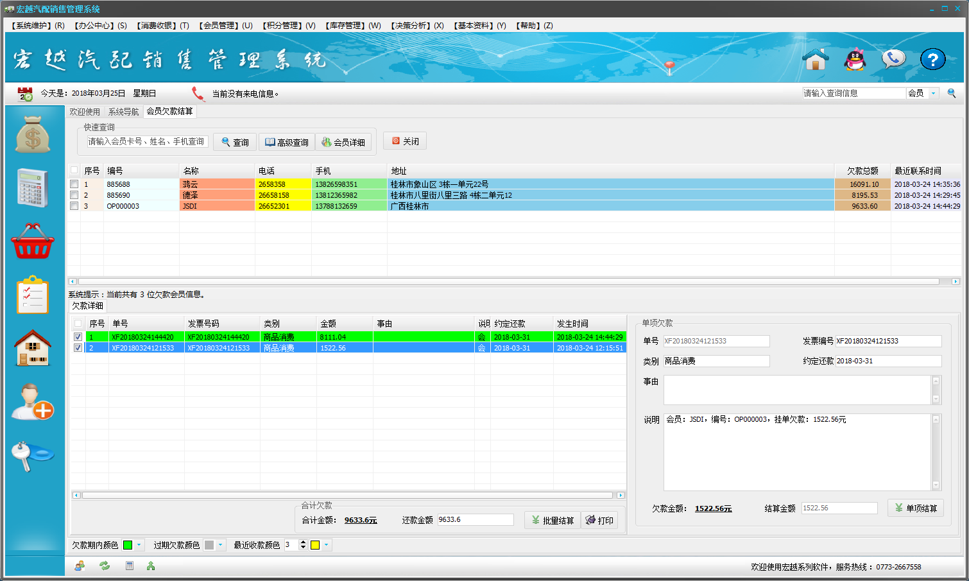Open the calculator icon in sidebar

tap(33, 188)
